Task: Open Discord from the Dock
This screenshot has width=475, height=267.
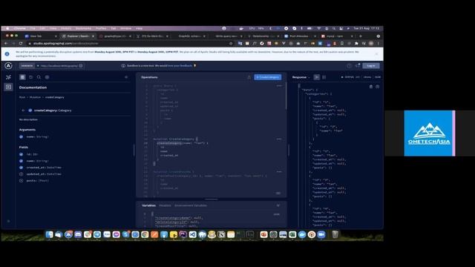Action: (78, 234)
